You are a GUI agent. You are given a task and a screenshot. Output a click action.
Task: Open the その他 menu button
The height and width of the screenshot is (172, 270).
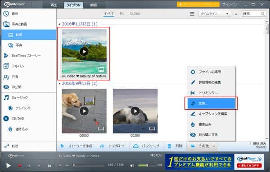click(202, 146)
